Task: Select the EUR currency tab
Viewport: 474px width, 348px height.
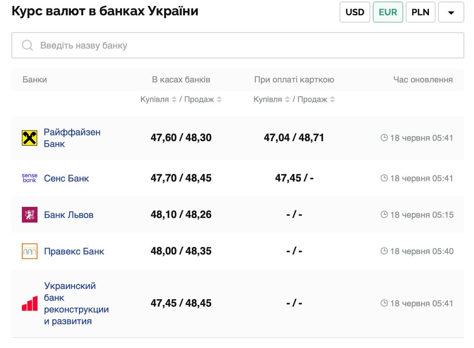Action: [x=388, y=12]
